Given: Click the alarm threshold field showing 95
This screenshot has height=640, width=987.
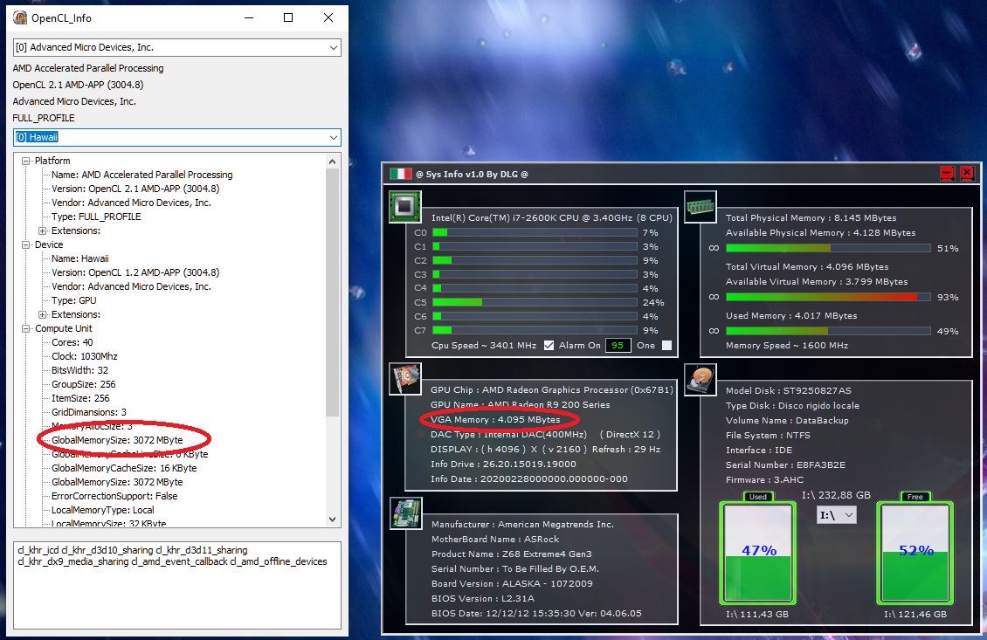Looking at the screenshot, I should click(618, 346).
